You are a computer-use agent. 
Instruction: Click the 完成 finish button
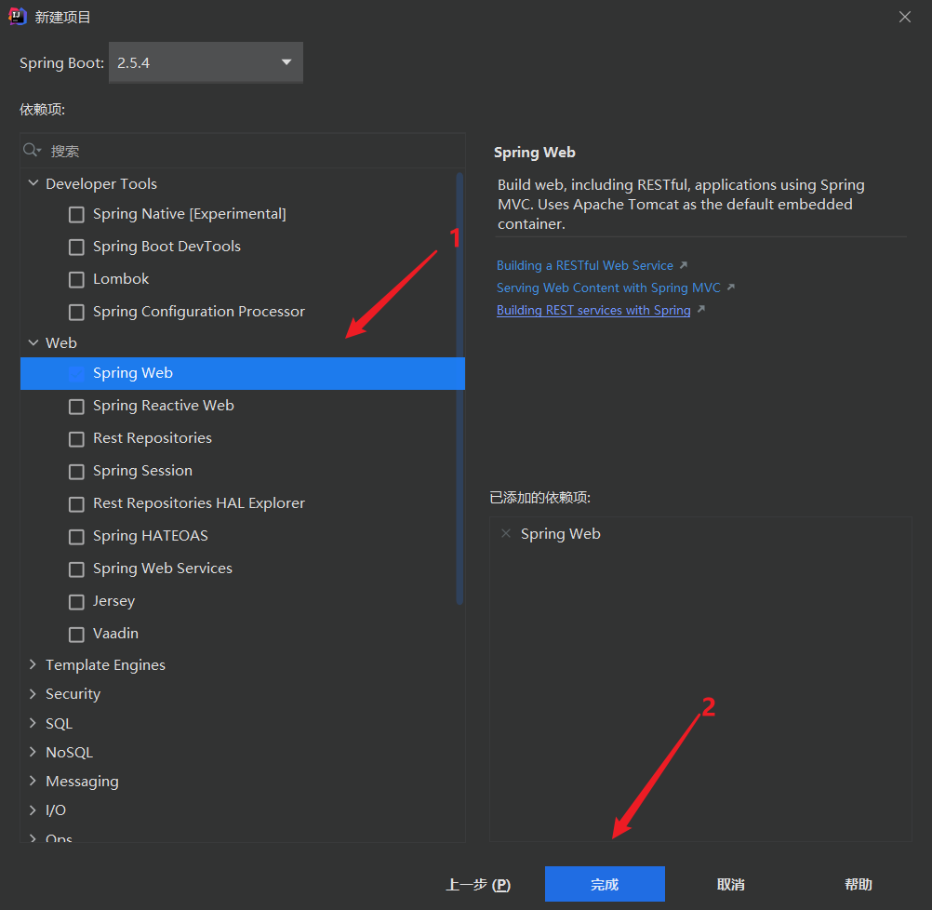tap(605, 884)
